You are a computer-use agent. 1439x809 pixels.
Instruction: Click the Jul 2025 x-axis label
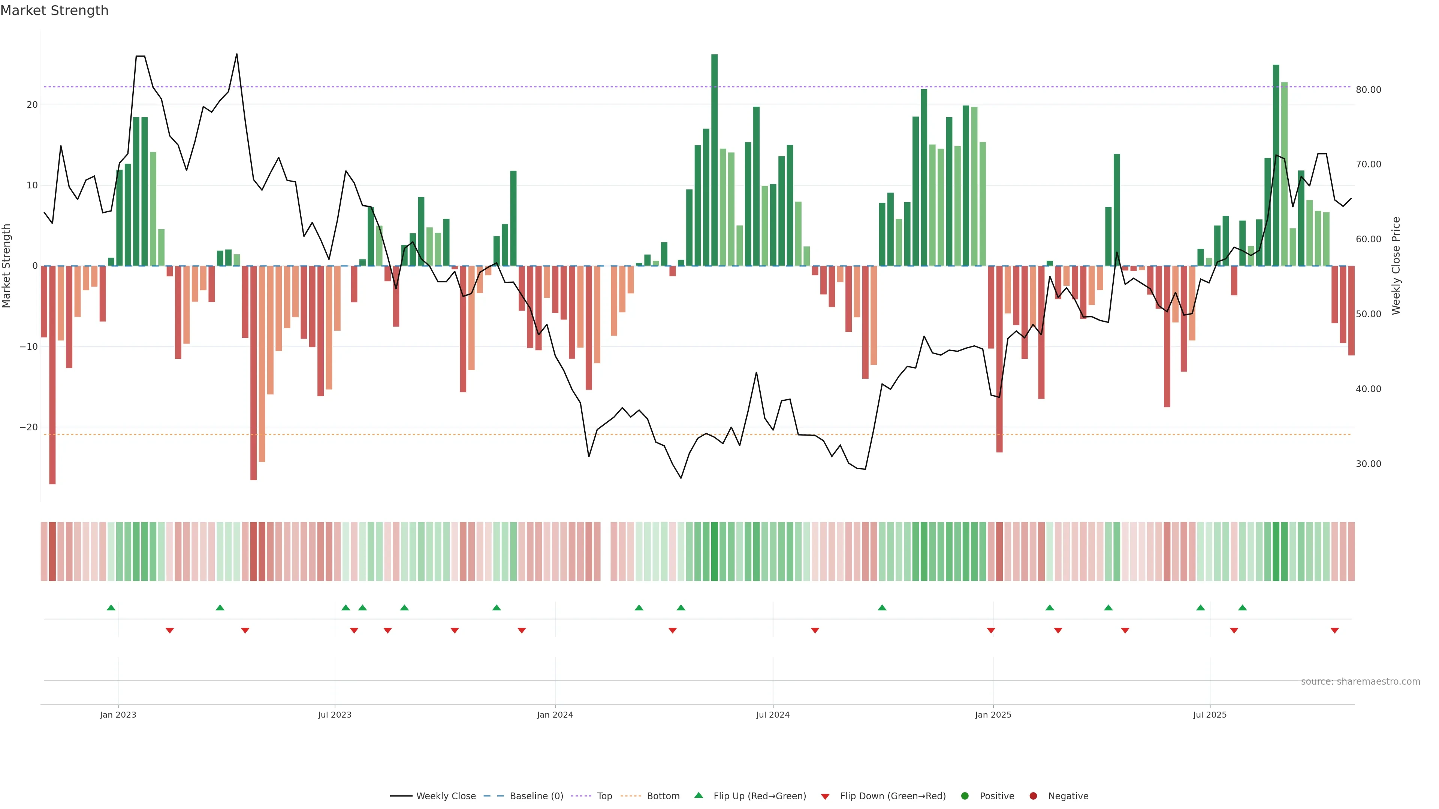1210,715
